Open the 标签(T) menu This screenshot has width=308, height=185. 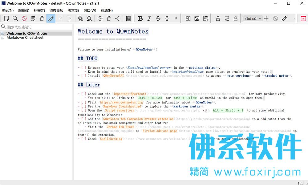coord(39,10)
